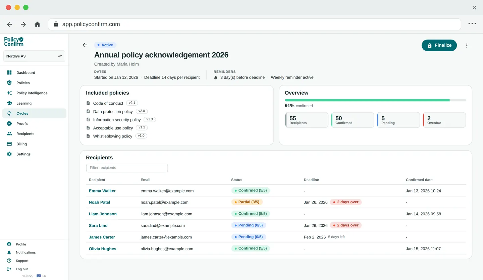
Task: Click the browser address bar
Action: pyautogui.click(x=254, y=24)
